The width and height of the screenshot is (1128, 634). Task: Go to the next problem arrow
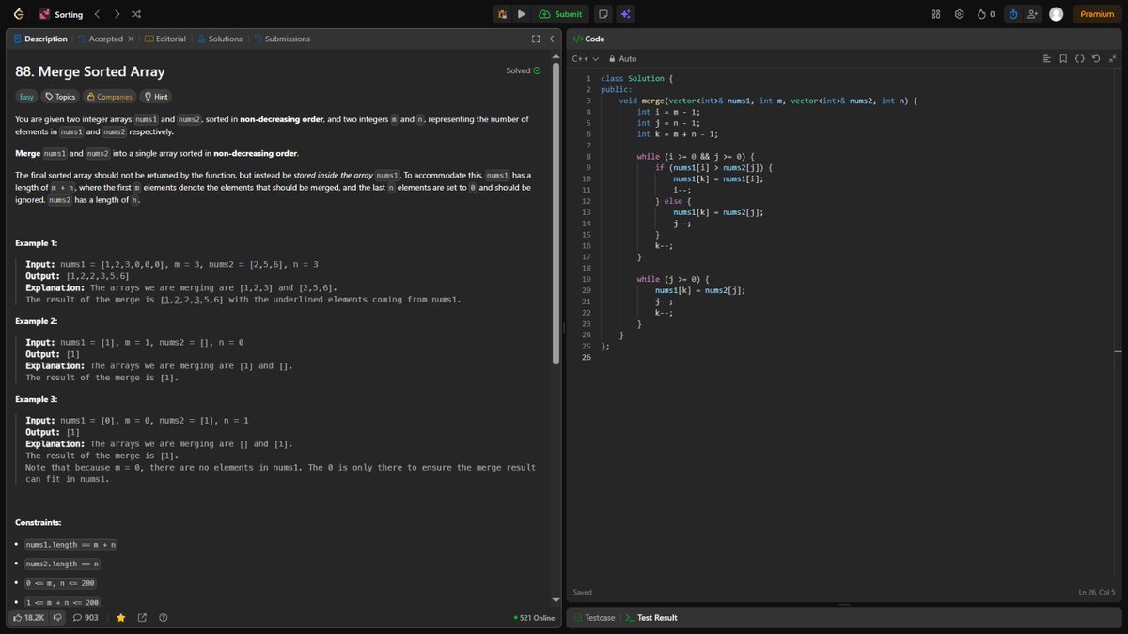(117, 14)
